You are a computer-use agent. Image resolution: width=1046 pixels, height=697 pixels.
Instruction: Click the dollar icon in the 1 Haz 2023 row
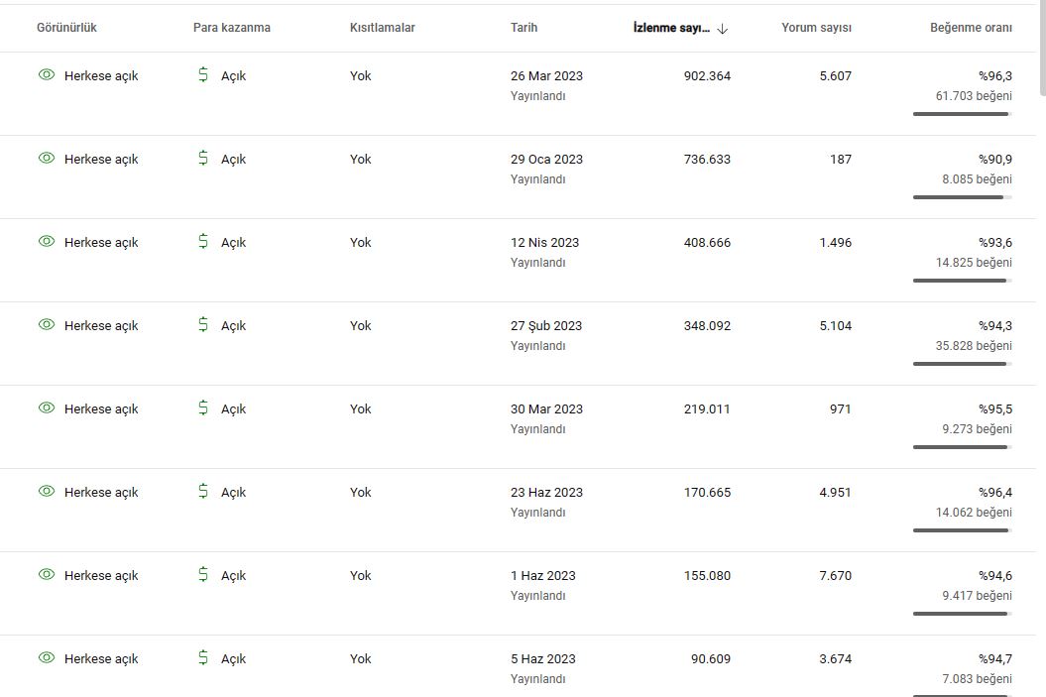203,574
